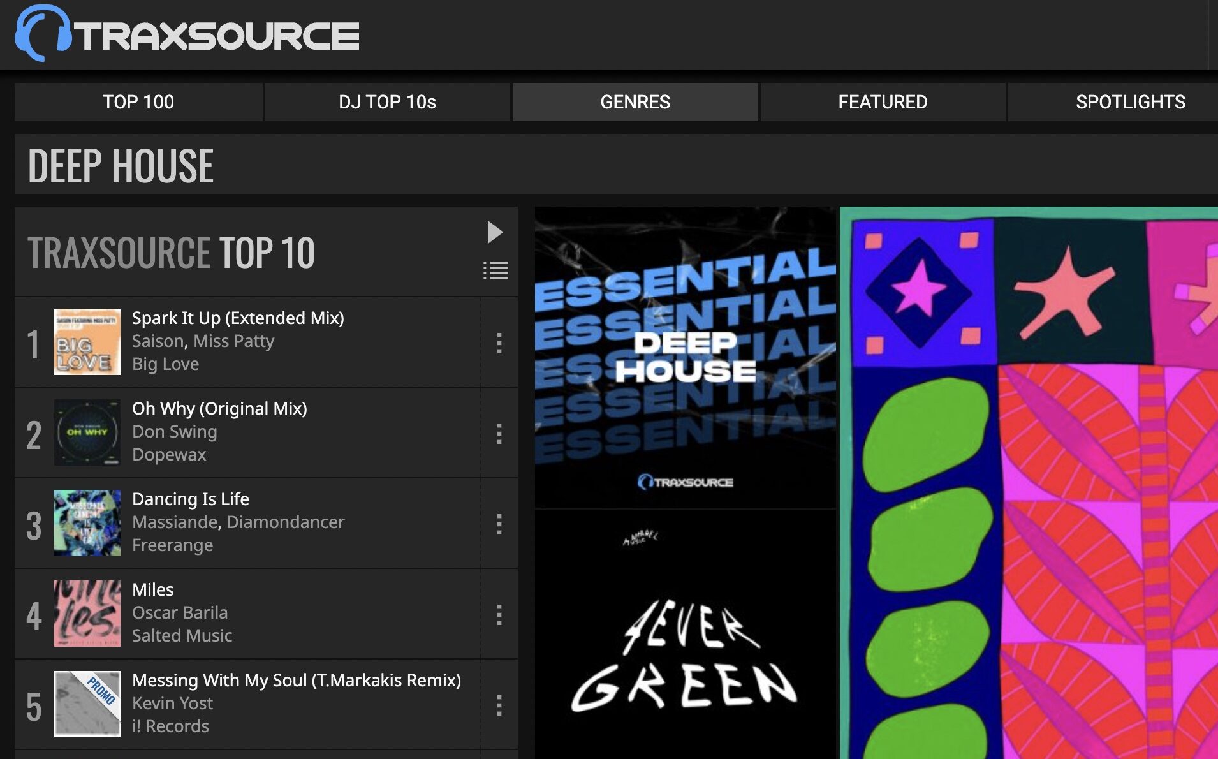Open options menu for Spark It Up

(x=499, y=343)
